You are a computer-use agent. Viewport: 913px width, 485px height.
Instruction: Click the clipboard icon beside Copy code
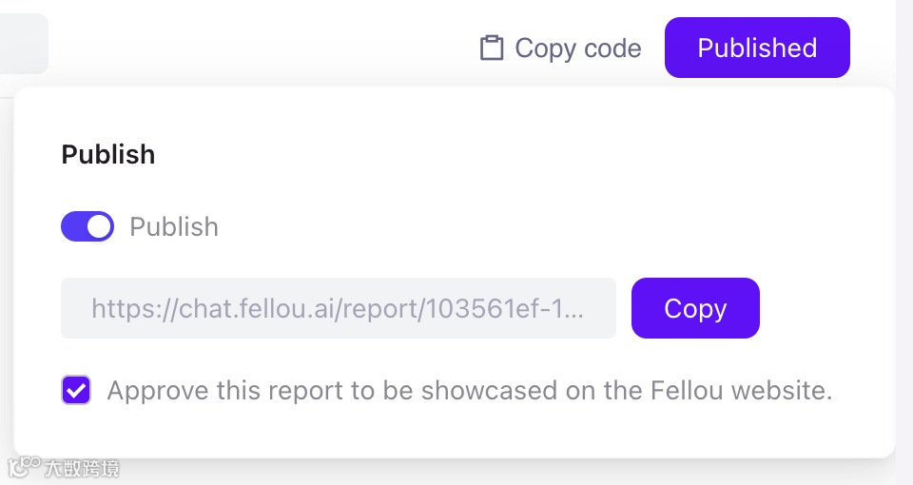point(491,48)
